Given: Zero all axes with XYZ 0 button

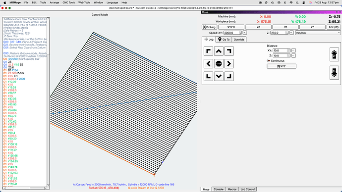Looking at the screenshot, I should 231,27.
